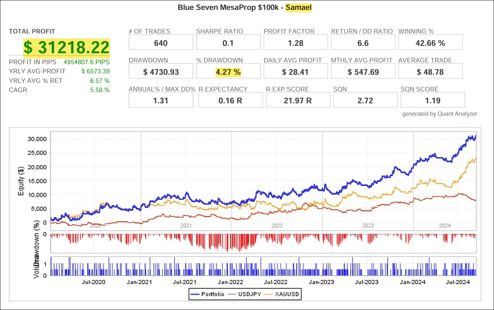Select the highlighted Samael strategy name

click(x=298, y=7)
